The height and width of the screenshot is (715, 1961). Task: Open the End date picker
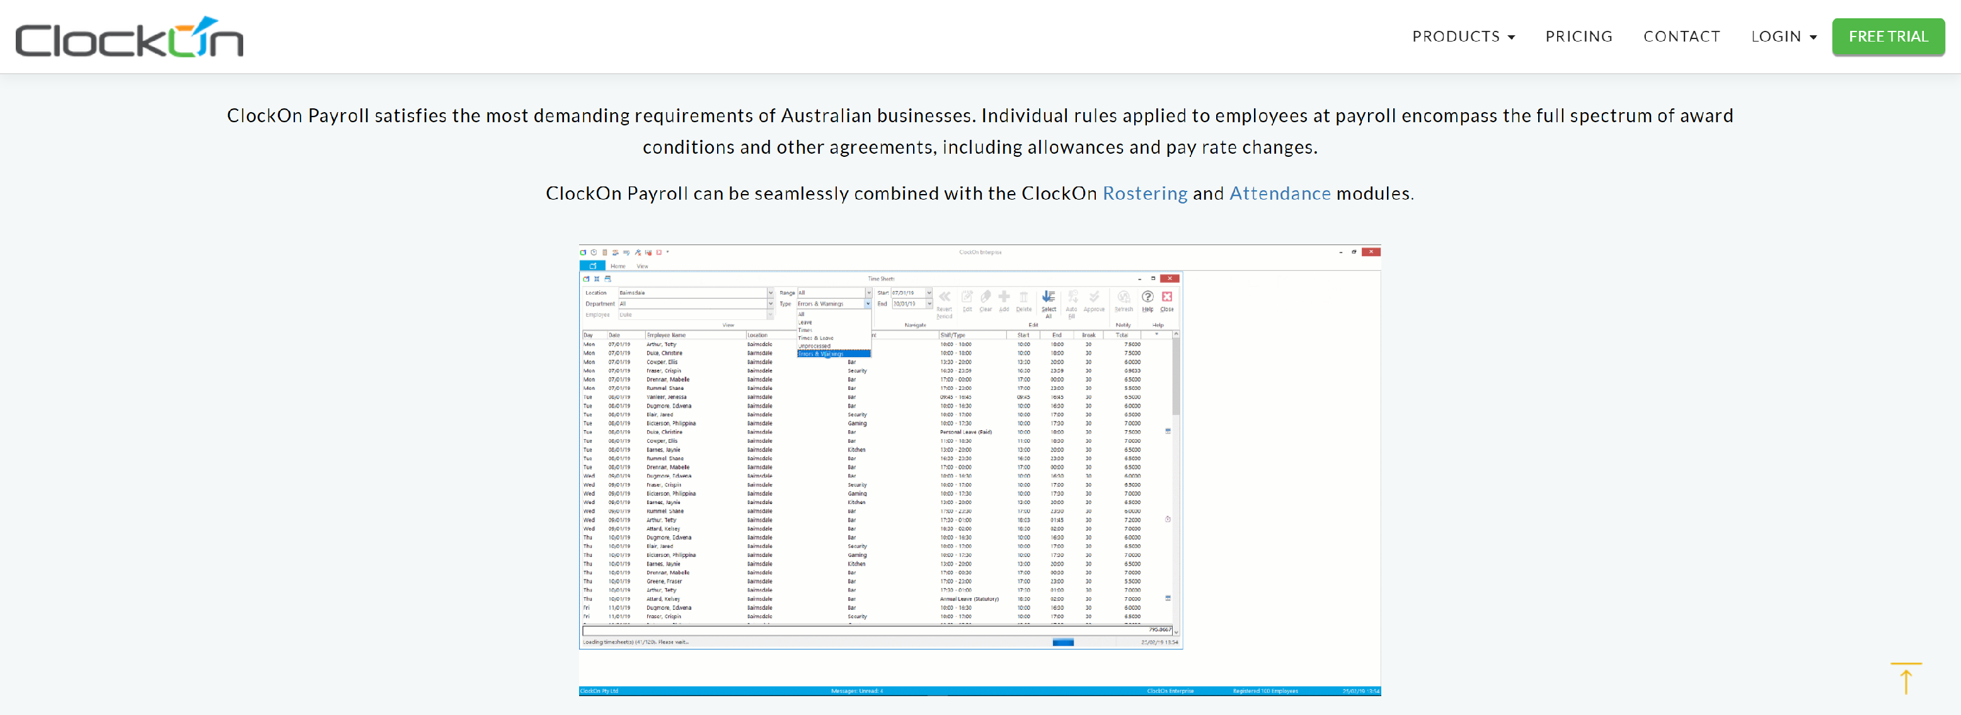pos(929,304)
